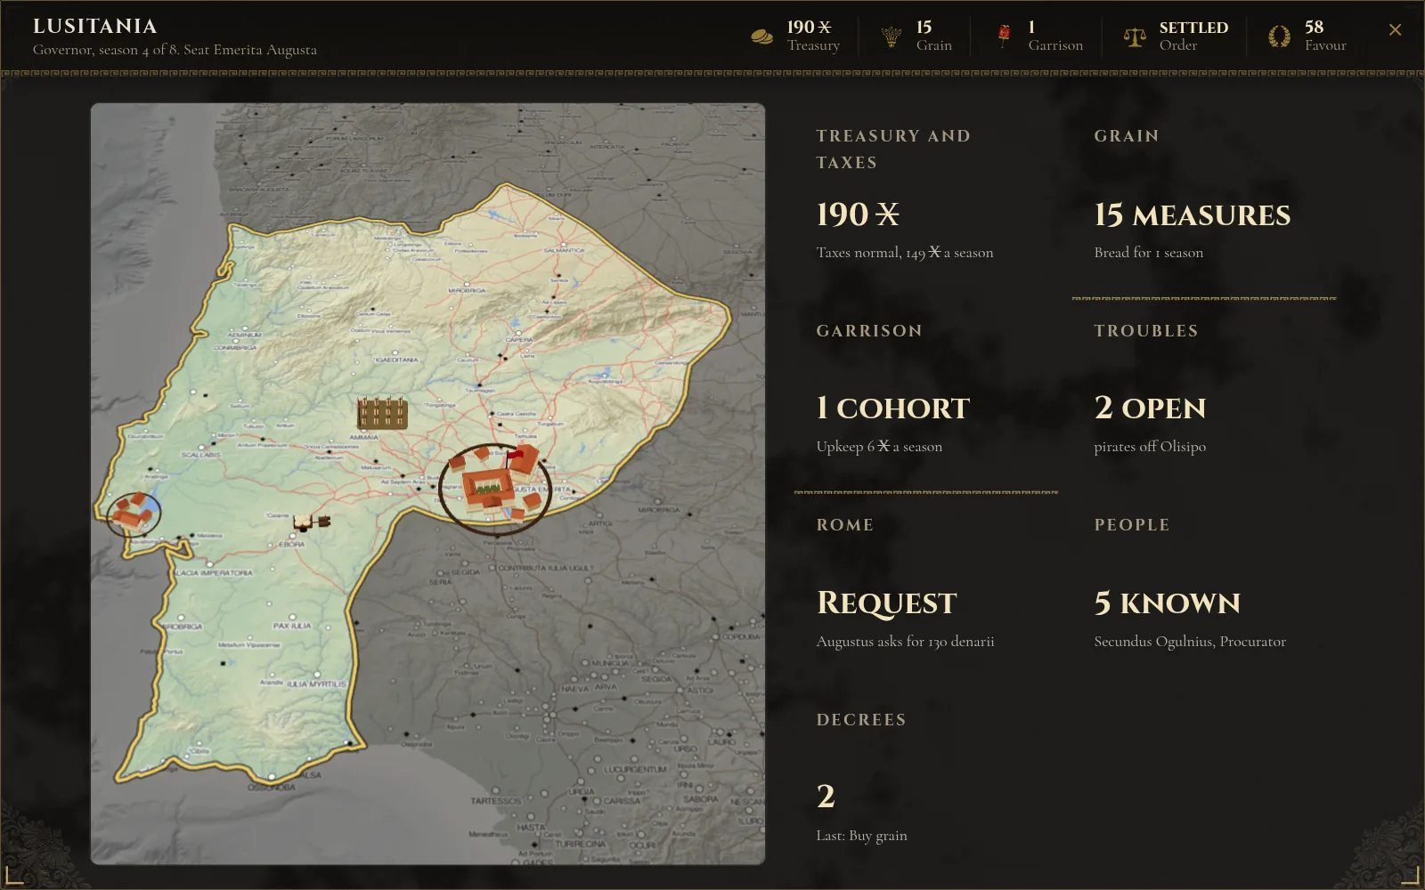This screenshot has height=890, width=1425.
Task: Click the 'Lusitania' province title
Action: (95, 27)
